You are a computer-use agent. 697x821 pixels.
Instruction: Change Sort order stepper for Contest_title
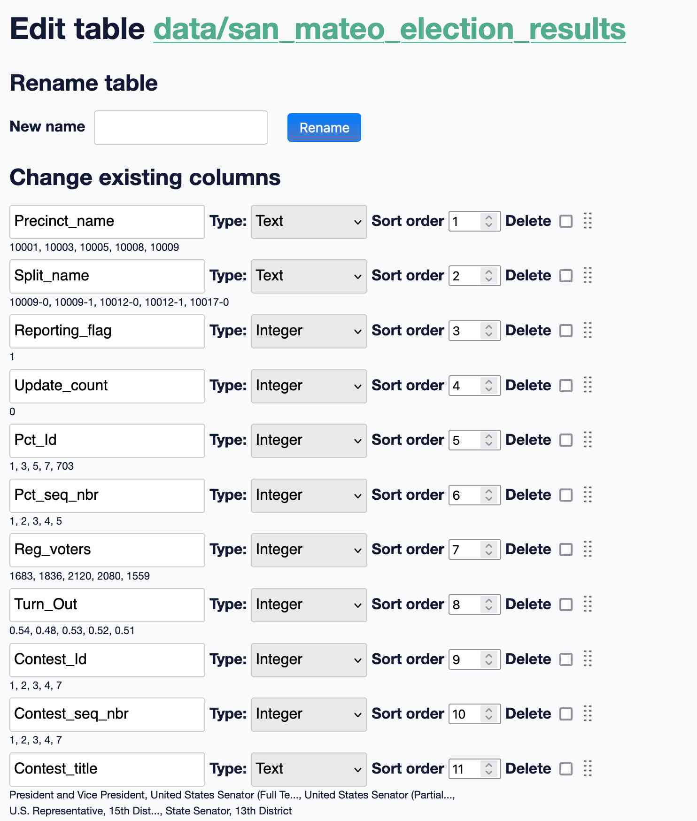pyautogui.click(x=488, y=769)
